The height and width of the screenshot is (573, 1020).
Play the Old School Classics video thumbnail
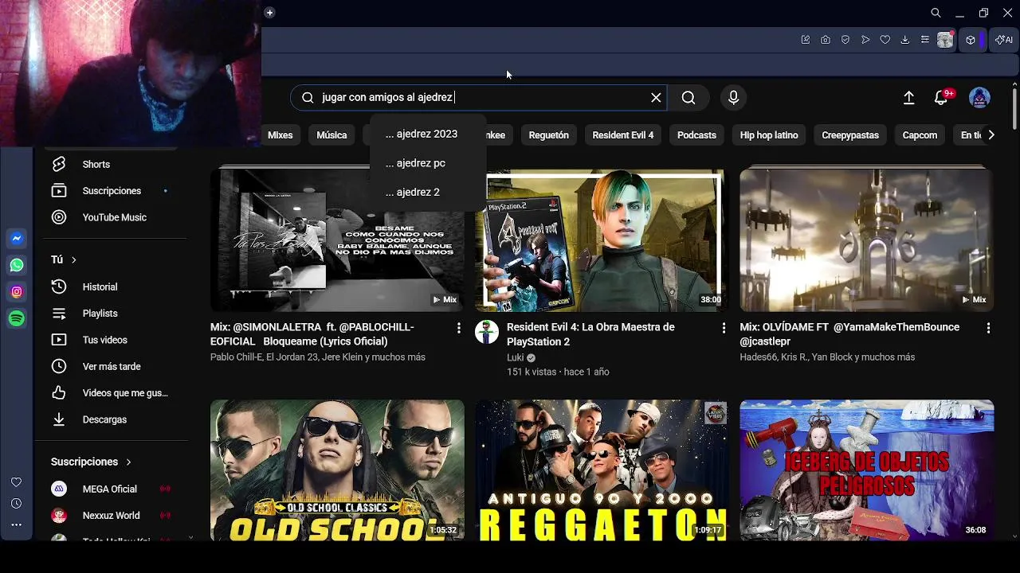tap(337, 470)
